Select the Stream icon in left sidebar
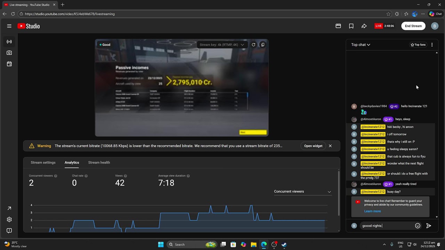445x250 pixels. click(9, 42)
